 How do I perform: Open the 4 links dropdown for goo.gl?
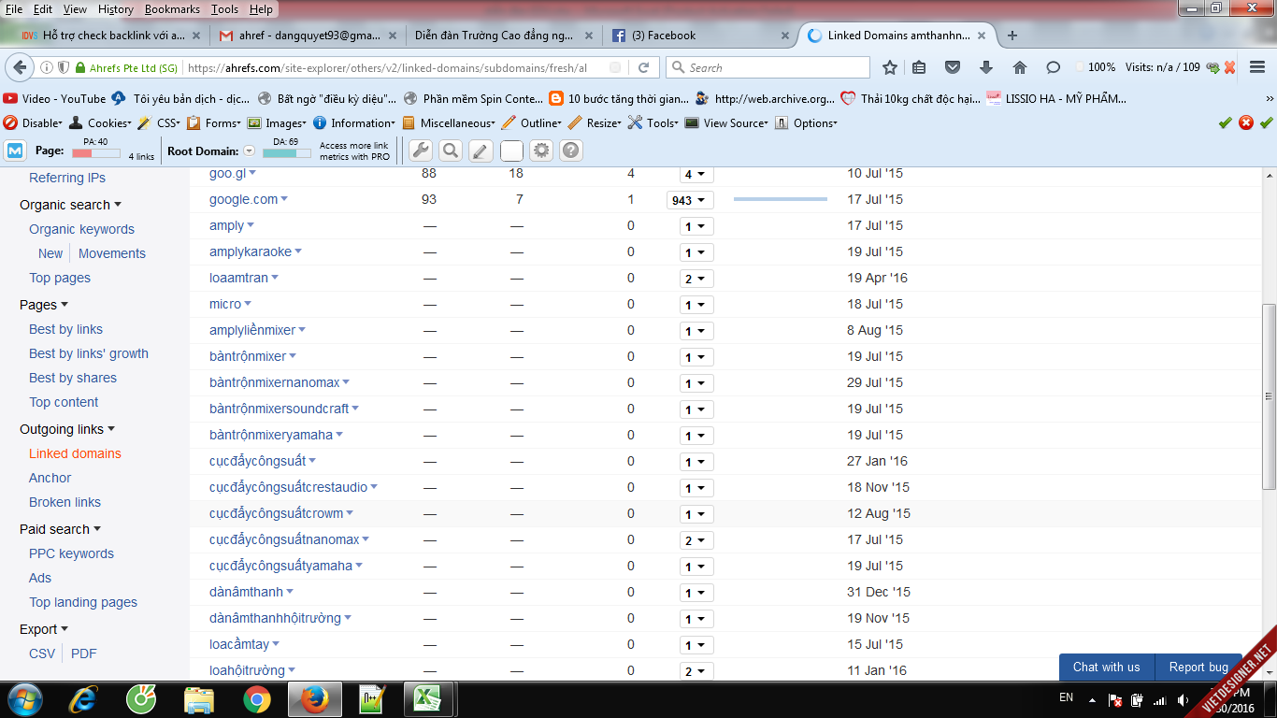pos(696,174)
